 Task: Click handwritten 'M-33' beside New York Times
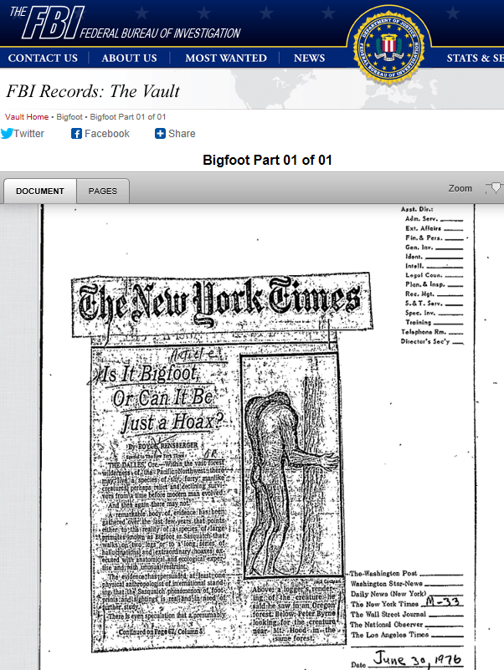(x=442, y=601)
